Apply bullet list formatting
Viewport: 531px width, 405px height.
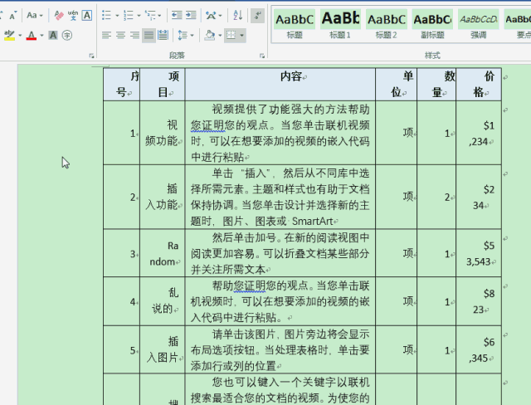[x=106, y=15]
